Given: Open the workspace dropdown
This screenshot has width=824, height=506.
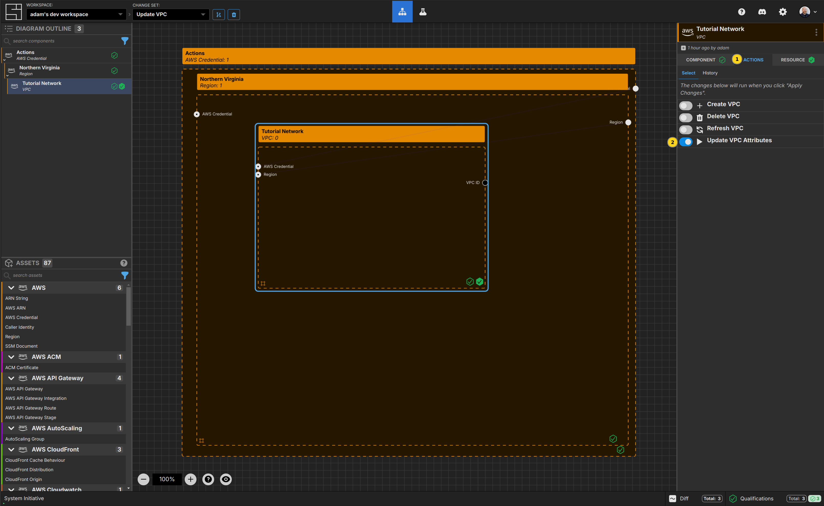Looking at the screenshot, I should (x=76, y=14).
